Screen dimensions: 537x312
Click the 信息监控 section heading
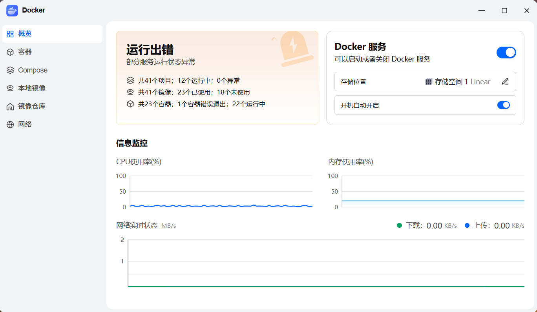point(132,143)
